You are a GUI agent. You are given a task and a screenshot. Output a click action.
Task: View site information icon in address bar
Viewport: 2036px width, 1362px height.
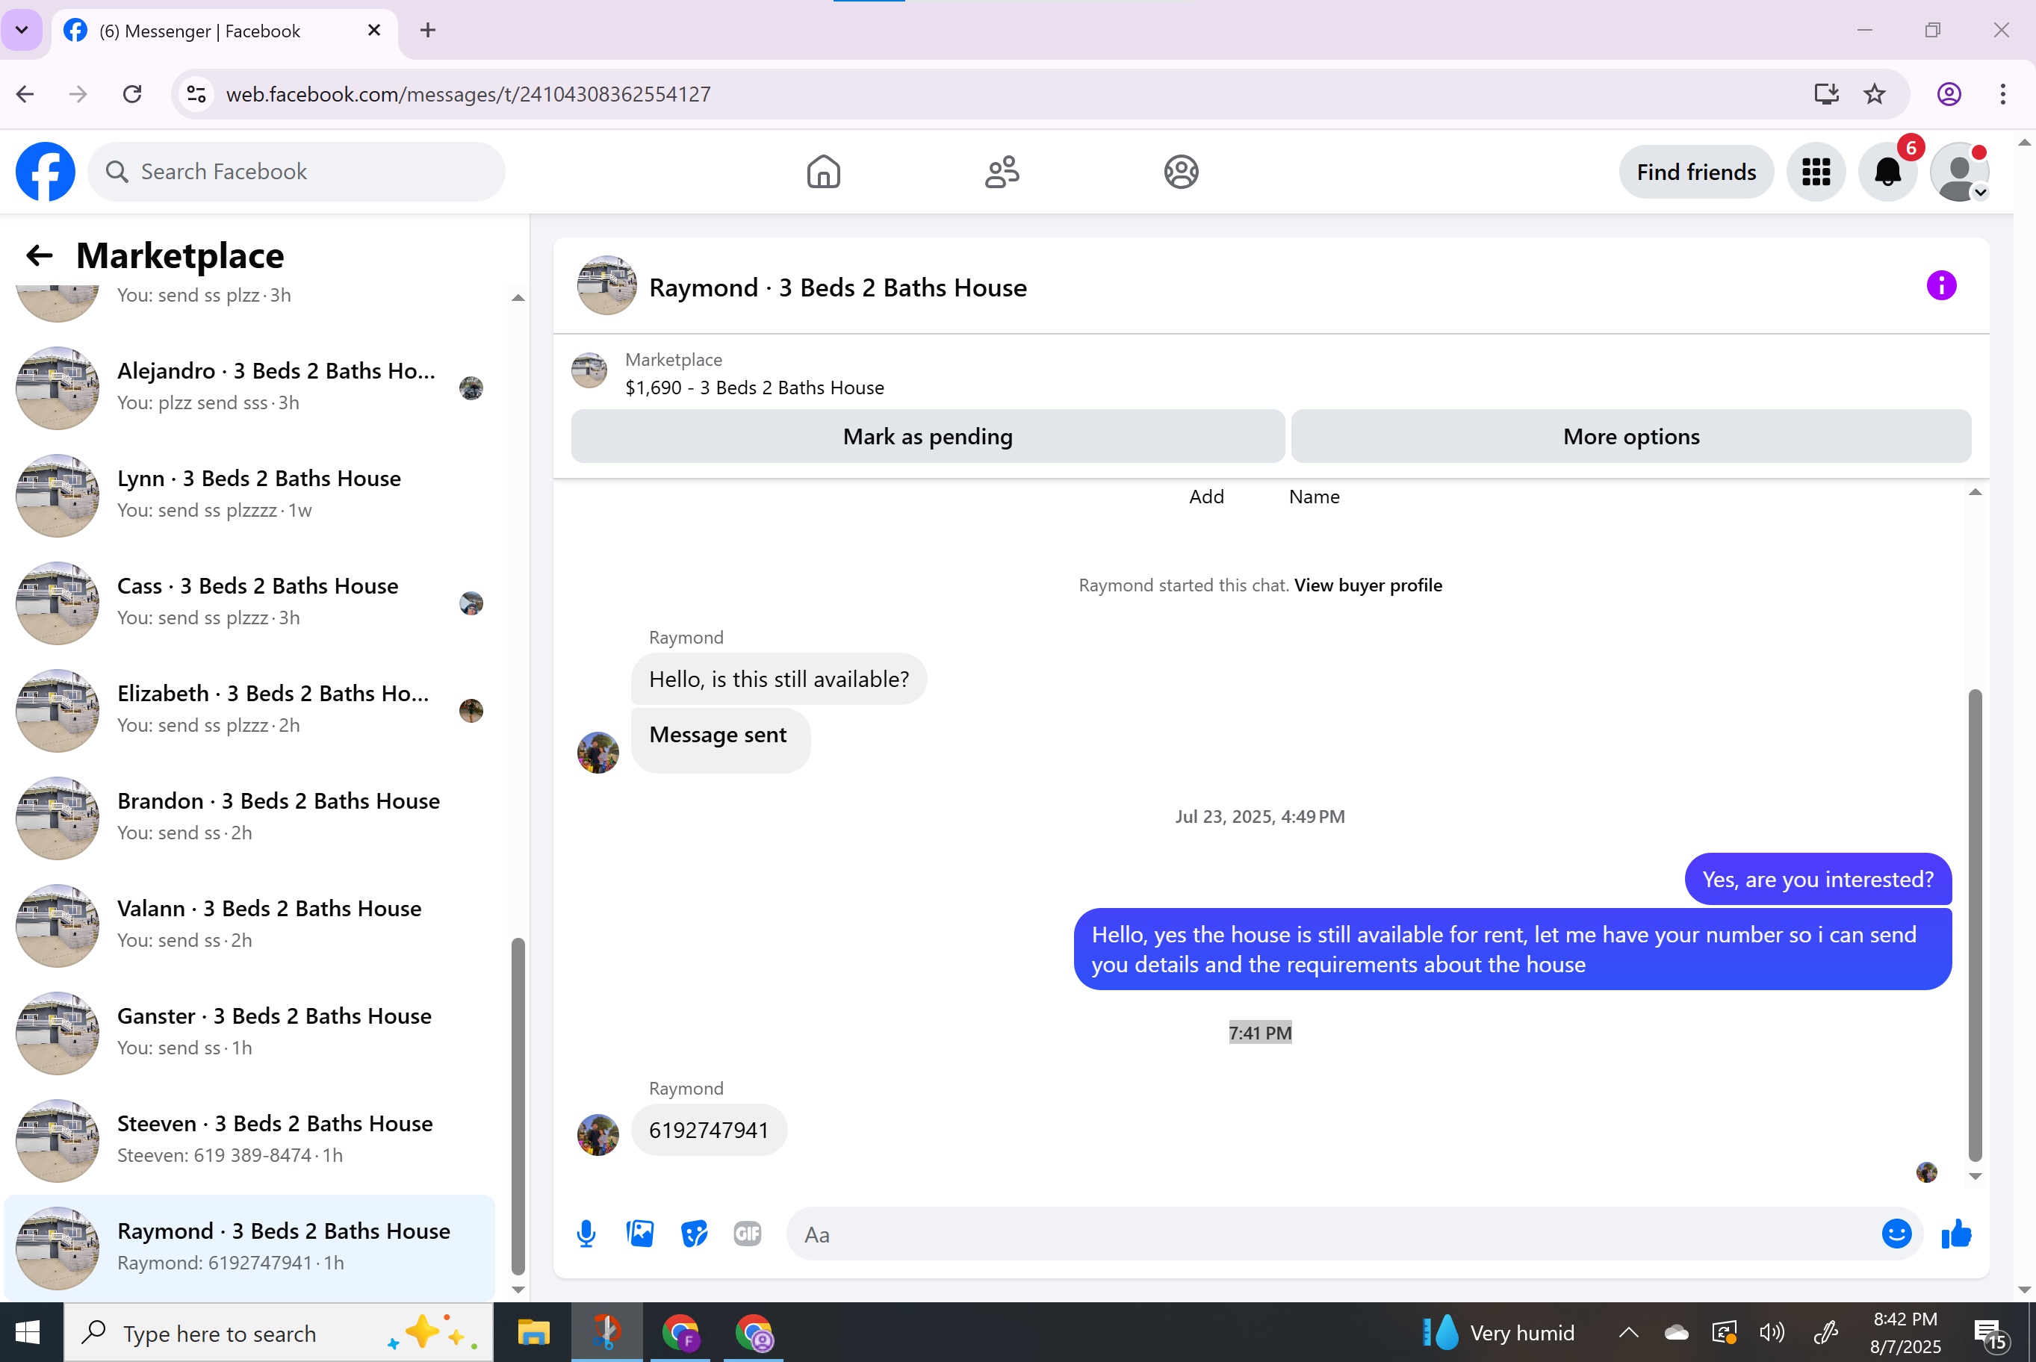pyautogui.click(x=197, y=94)
